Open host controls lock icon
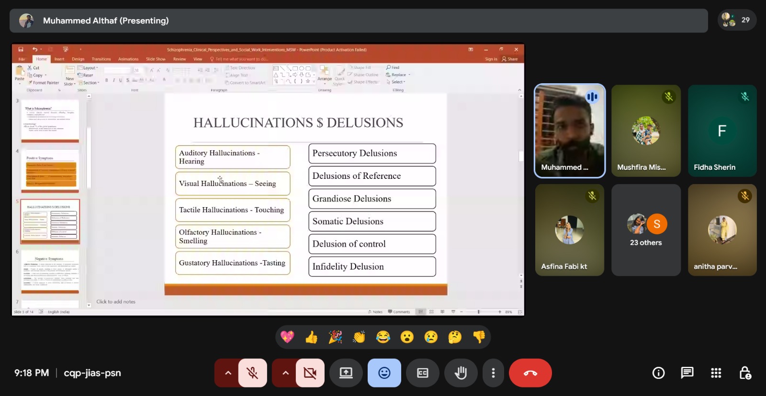Image resolution: width=766 pixels, height=396 pixels. point(745,373)
